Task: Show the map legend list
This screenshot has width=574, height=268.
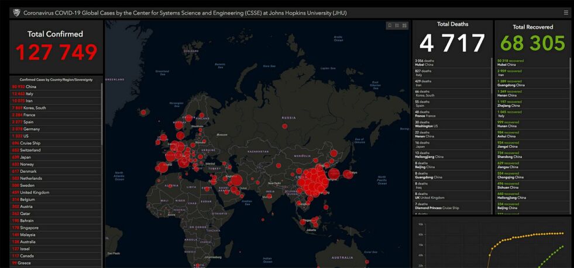Action: [x=397, y=26]
